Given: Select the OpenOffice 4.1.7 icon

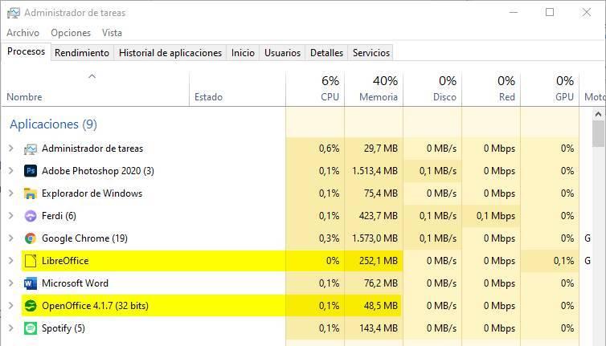Looking at the screenshot, I should coord(31,306).
